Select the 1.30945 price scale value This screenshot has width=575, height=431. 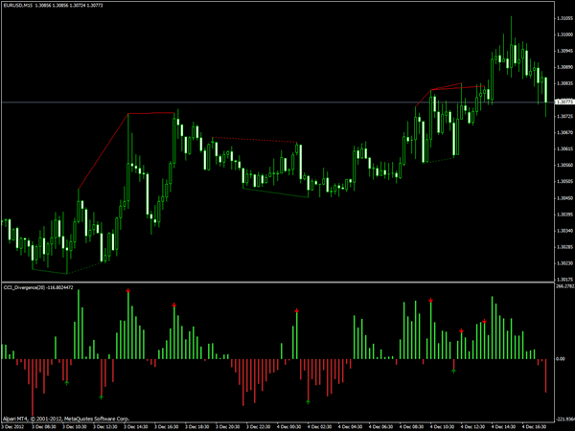(x=564, y=51)
